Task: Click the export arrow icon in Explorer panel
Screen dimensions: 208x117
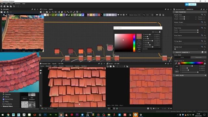Action: click(x=8, y=12)
